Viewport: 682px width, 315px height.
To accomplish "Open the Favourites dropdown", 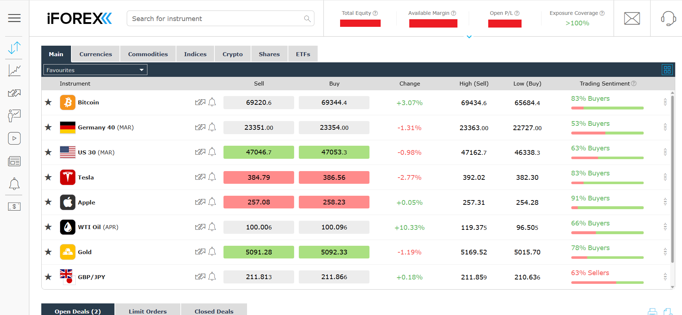I will [95, 70].
